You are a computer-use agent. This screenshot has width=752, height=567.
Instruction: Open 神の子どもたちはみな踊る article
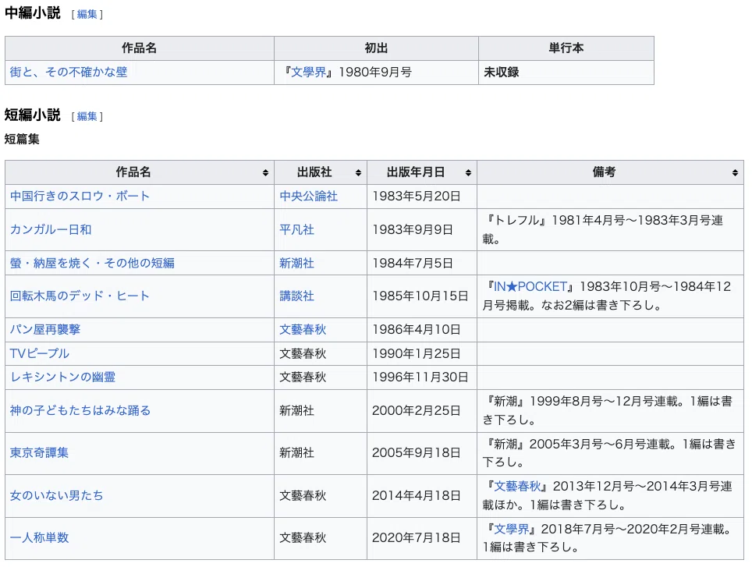(80, 411)
